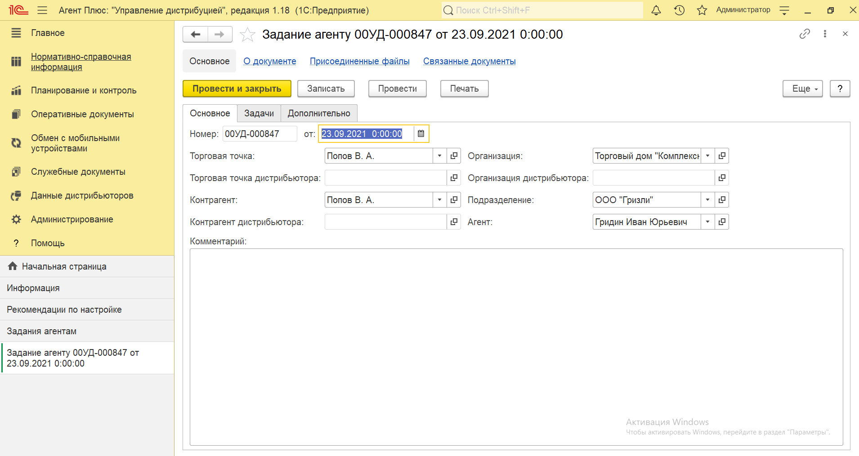Open Присоединенные файлы link
Screen dimensions: 859x456
pyautogui.click(x=360, y=61)
